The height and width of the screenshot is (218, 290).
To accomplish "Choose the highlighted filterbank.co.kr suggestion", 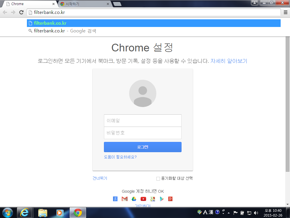I will coord(154,23).
